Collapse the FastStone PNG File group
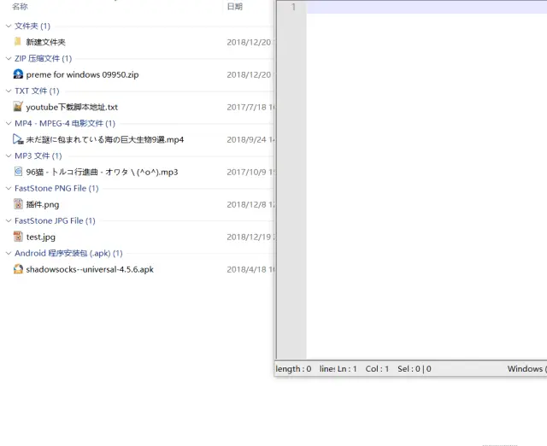The width and height of the screenshot is (547, 446). coord(9,188)
